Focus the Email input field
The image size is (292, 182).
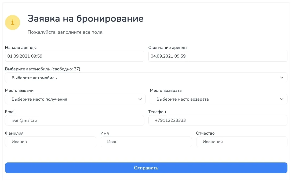pyautogui.click(x=75, y=120)
